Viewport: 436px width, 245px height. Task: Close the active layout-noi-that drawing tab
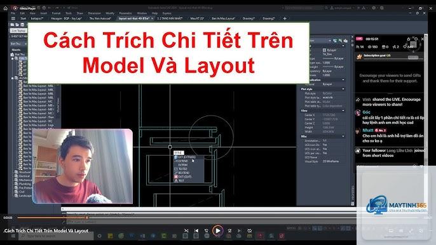click(152, 18)
